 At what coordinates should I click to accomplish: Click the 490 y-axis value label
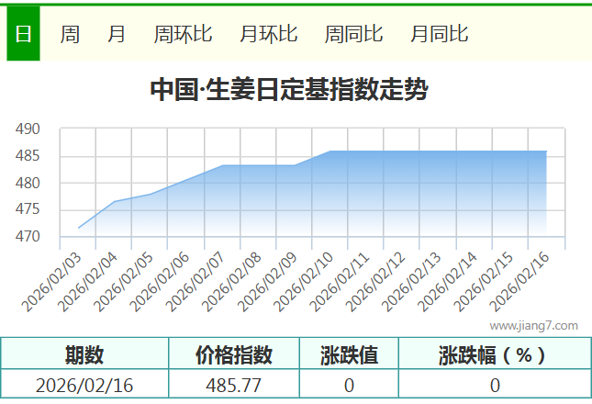(x=28, y=129)
